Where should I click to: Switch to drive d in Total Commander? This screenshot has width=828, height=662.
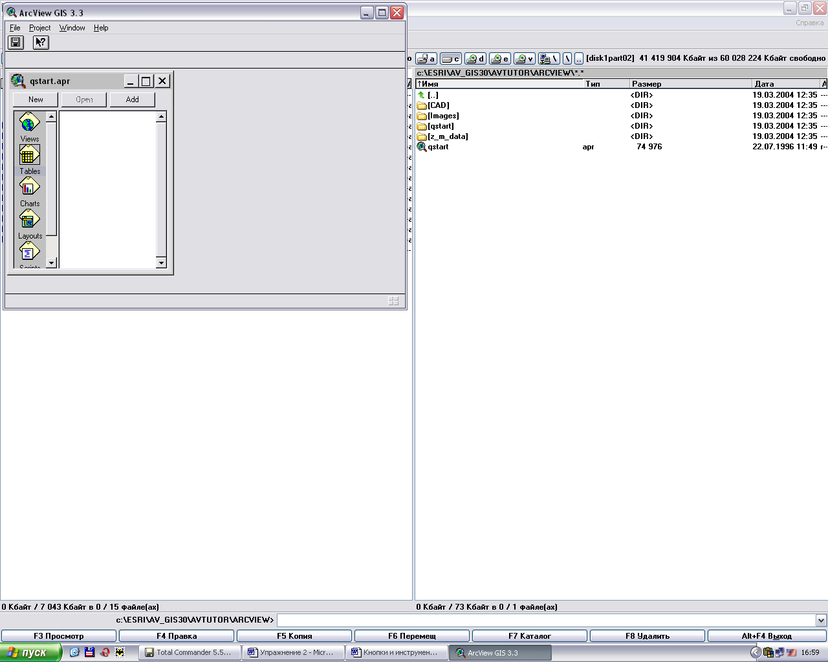click(475, 59)
